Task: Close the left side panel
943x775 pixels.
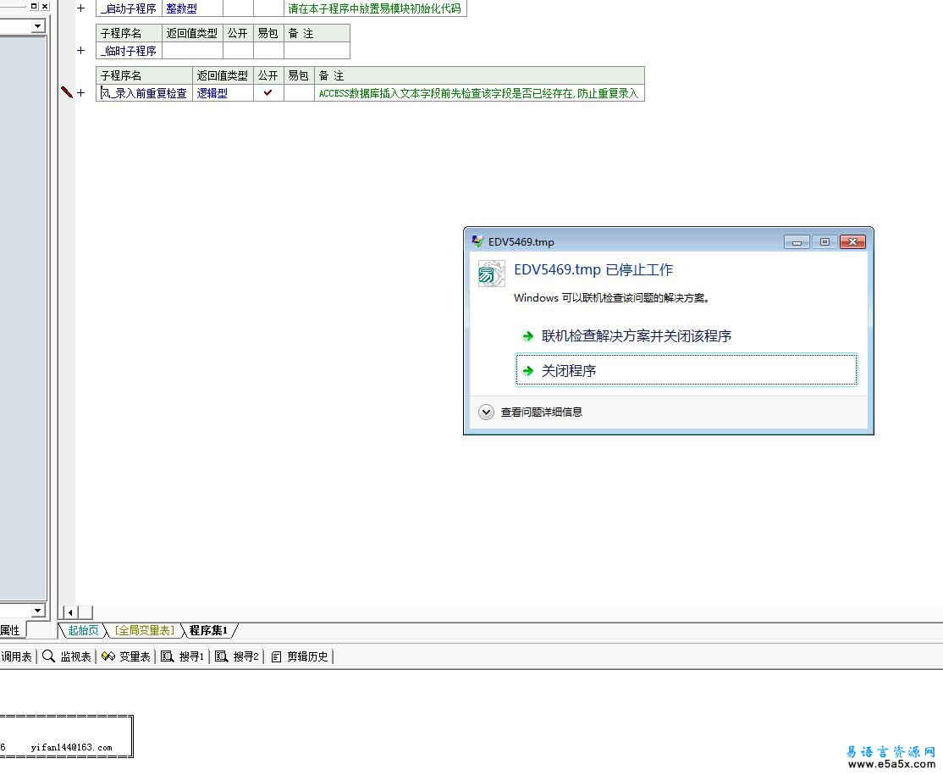Action: point(45,6)
